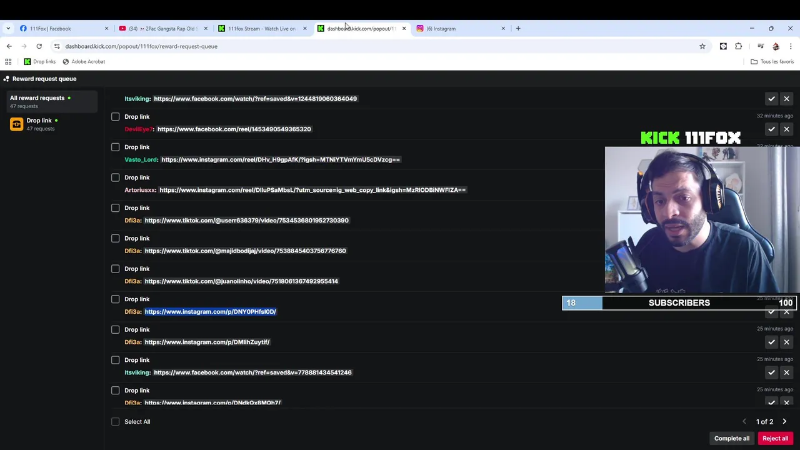The image size is (800, 450).
Task: Open the Chrome three-dot menu
Action: point(791,46)
